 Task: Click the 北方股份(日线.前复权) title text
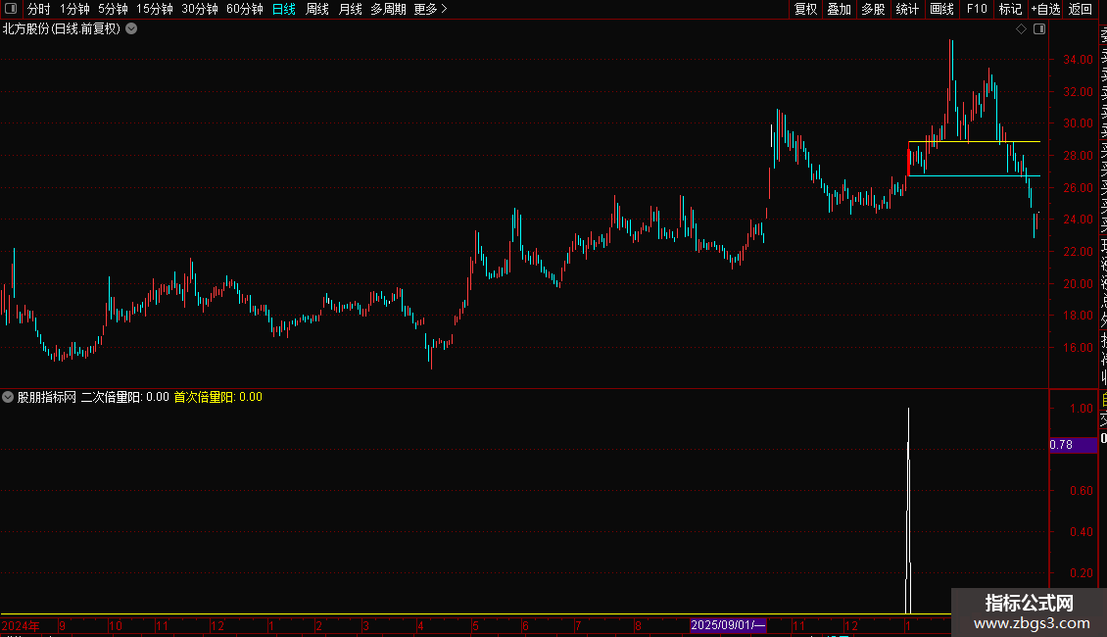[62, 29]
